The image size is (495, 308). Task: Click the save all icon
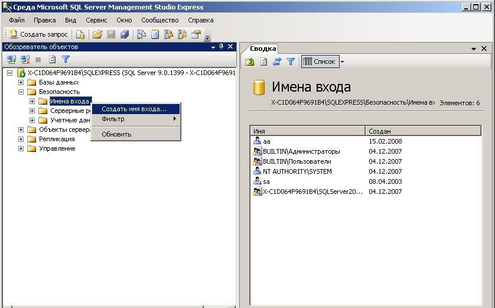click(125, 34)
